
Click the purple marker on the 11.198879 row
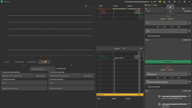point(142,11)
